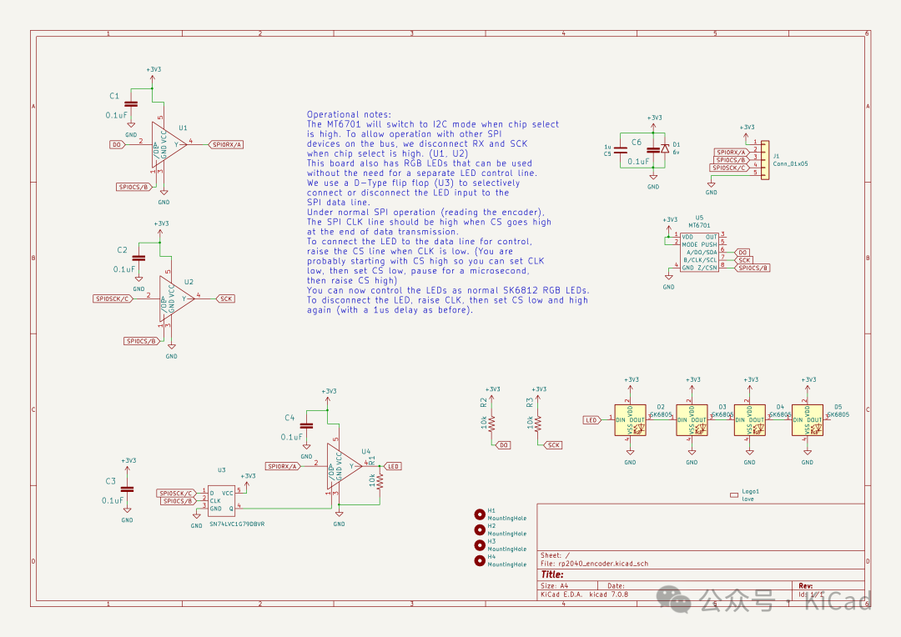Select SPI0CS/B label on U5 Z/CSN pin

point(753,268)
